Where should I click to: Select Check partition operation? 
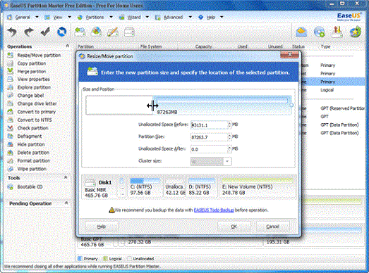(x=32, y=128)
